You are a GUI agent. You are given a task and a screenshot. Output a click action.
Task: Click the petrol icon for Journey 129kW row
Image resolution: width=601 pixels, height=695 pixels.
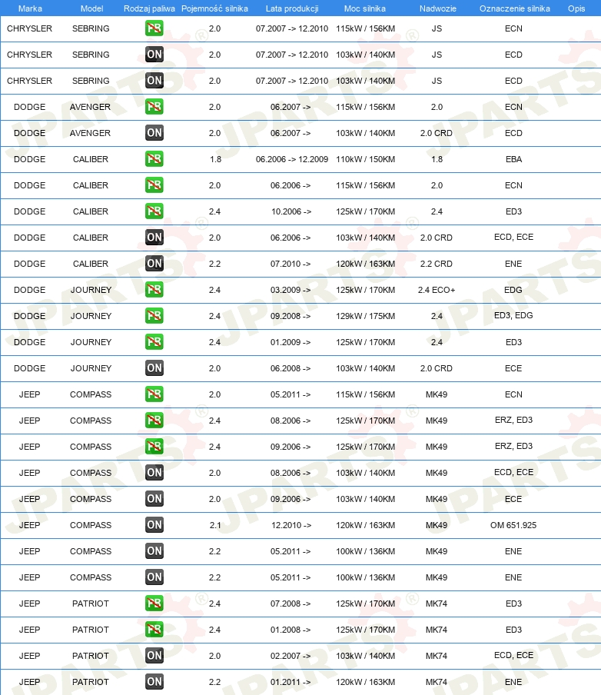click(x=154, y=316)
